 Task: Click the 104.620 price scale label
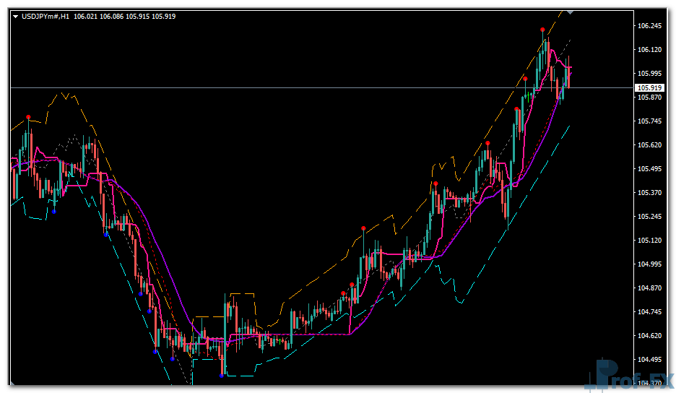pos(650,336)
